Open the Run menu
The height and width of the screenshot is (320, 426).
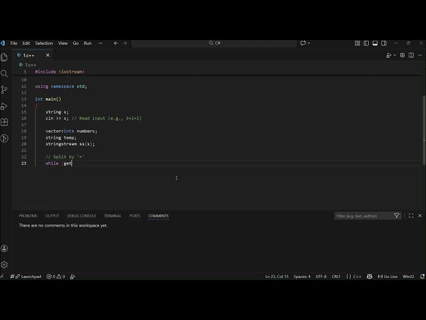[x=87, y=43]
